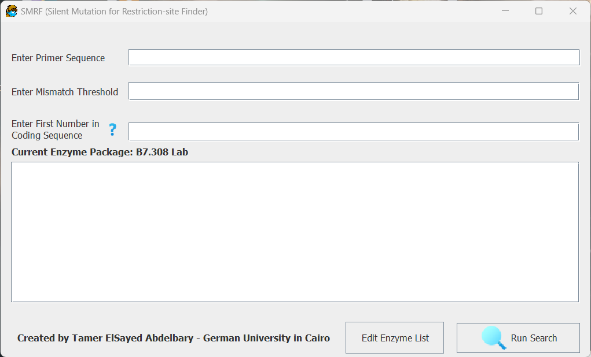Click the "Enter Mismatch Threshold" label

[x=65, y=92]
